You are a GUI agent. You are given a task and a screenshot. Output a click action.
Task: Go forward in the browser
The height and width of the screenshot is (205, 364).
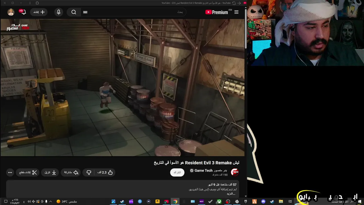pyautogui.click(x=239, y=3)
